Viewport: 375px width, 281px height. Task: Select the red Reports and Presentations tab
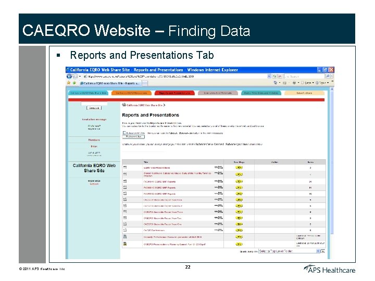coord(174,93)
